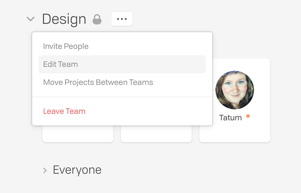Viewport: 301px width, 193px height.
Task: Click the menu divider above Leave Team
Action: 122,97
